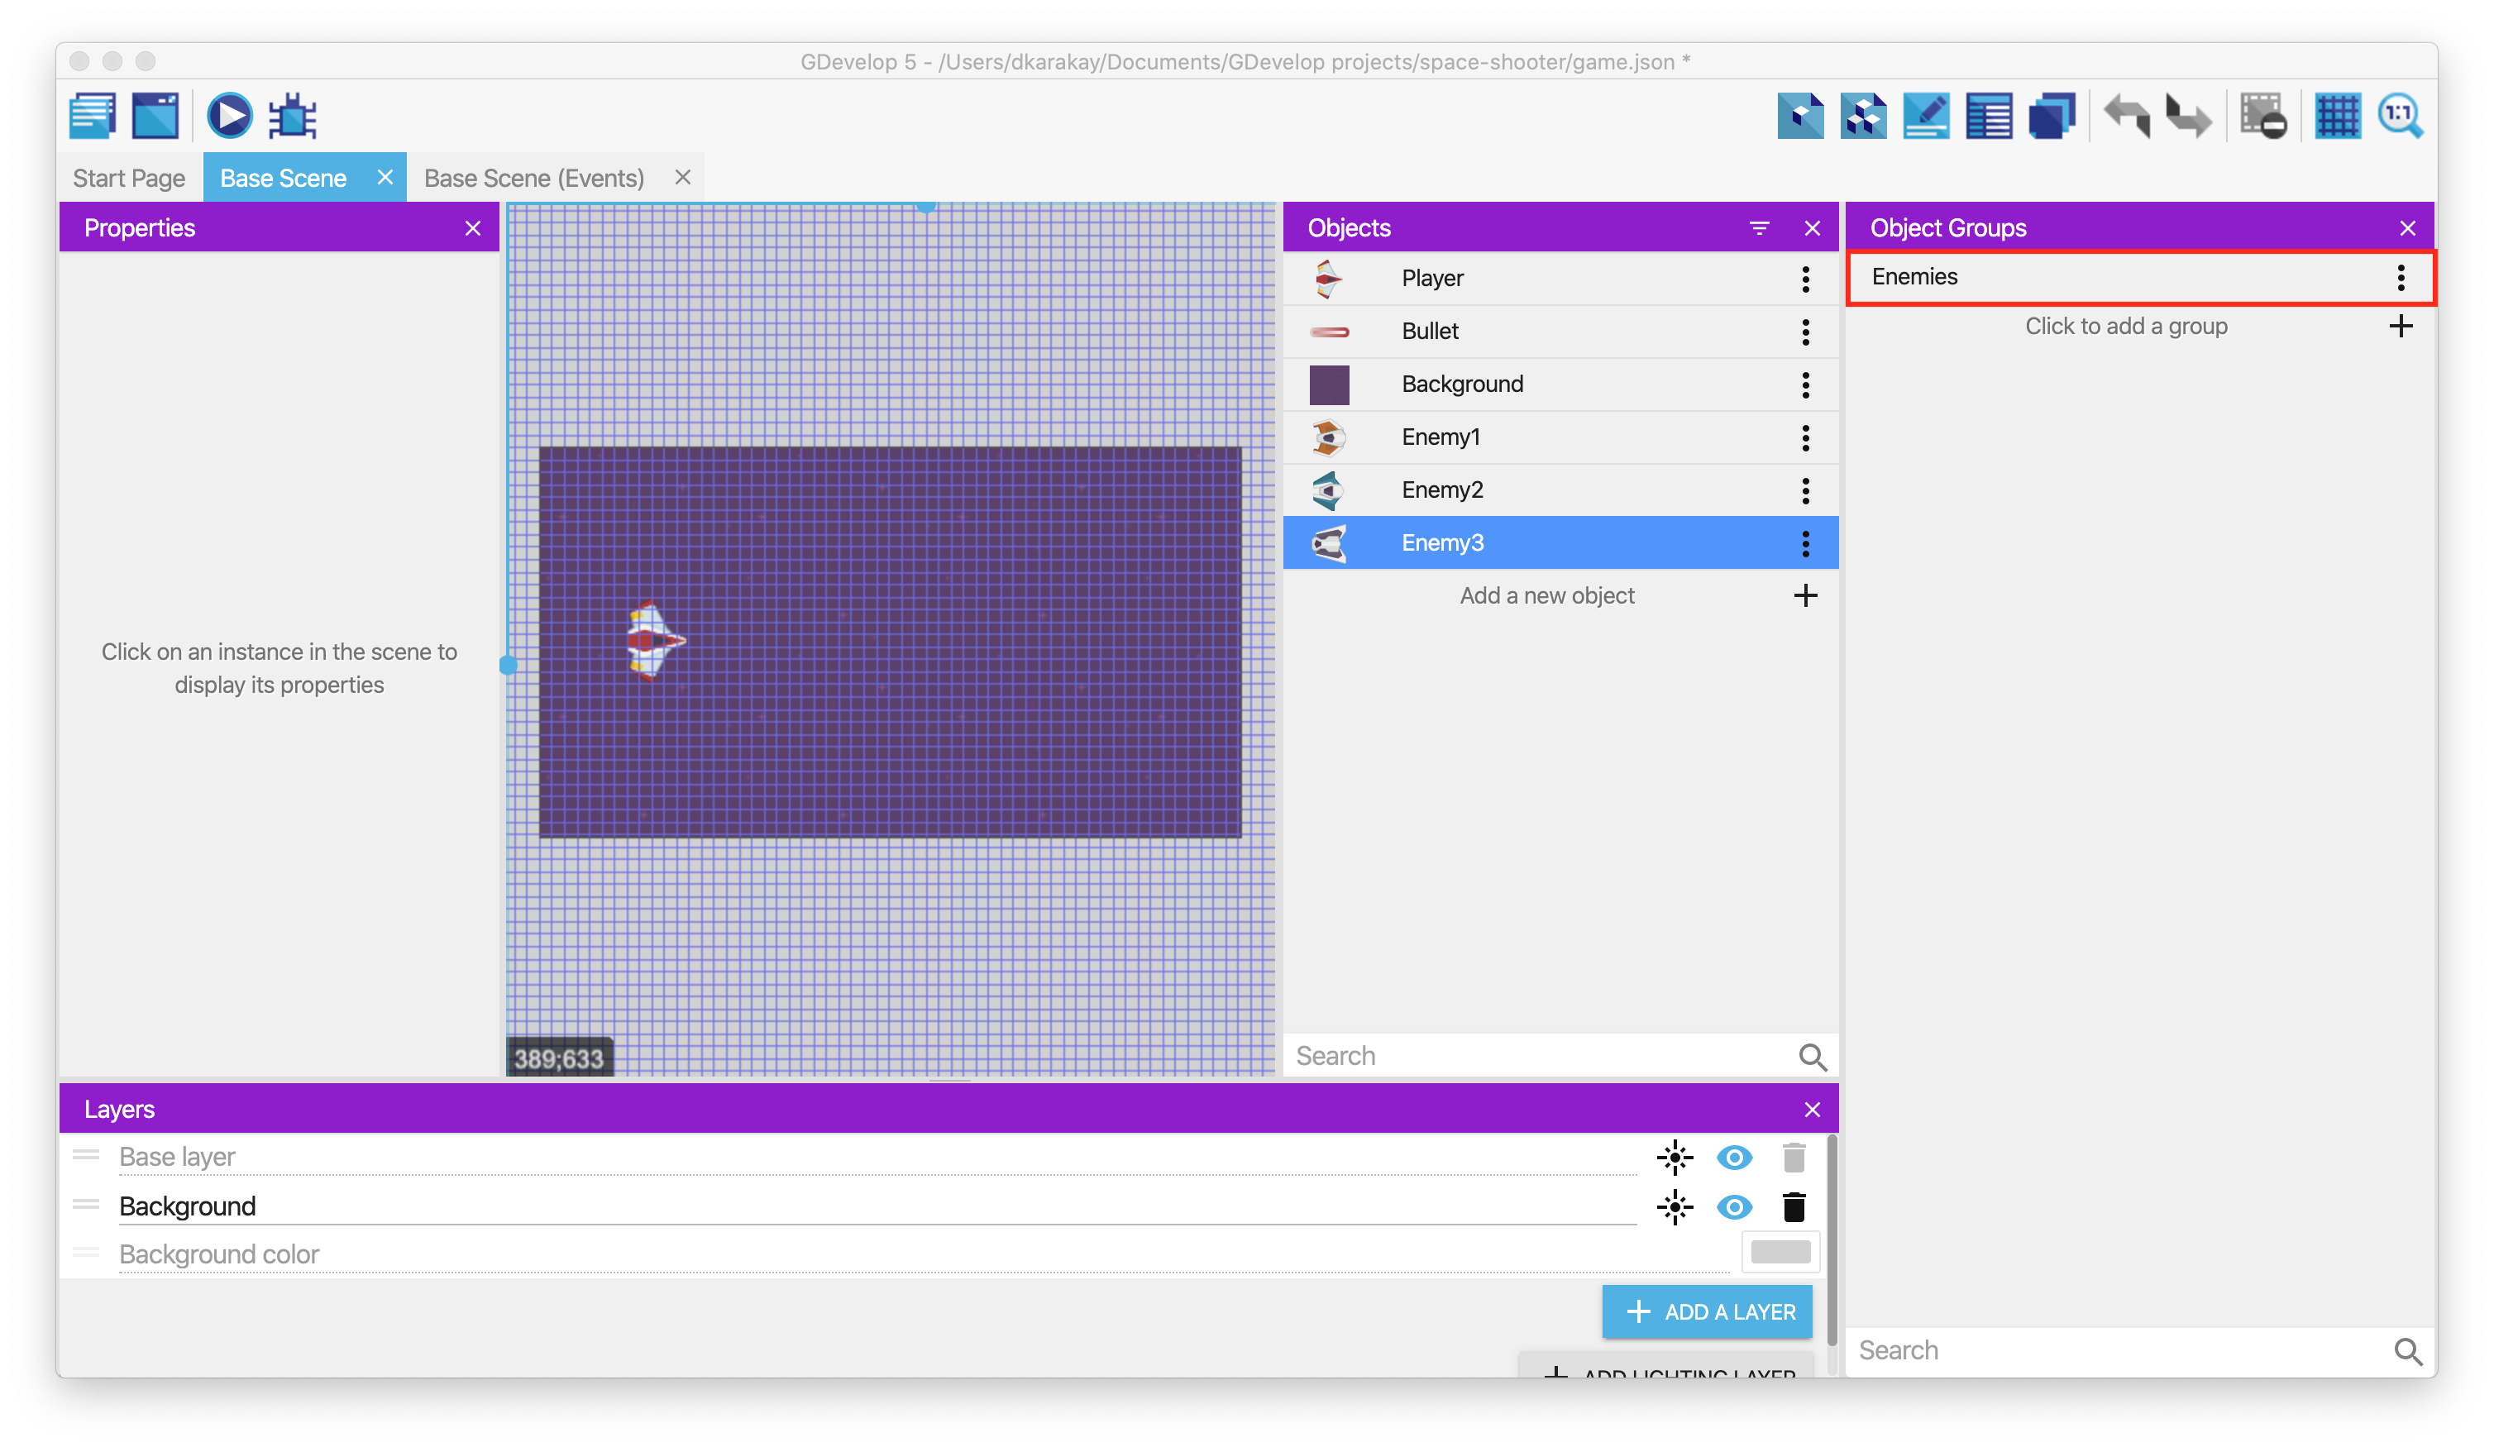Switch to Base Scene (Events) tab
This screenshot has height=1447, width=2494.
pos(534,178)
